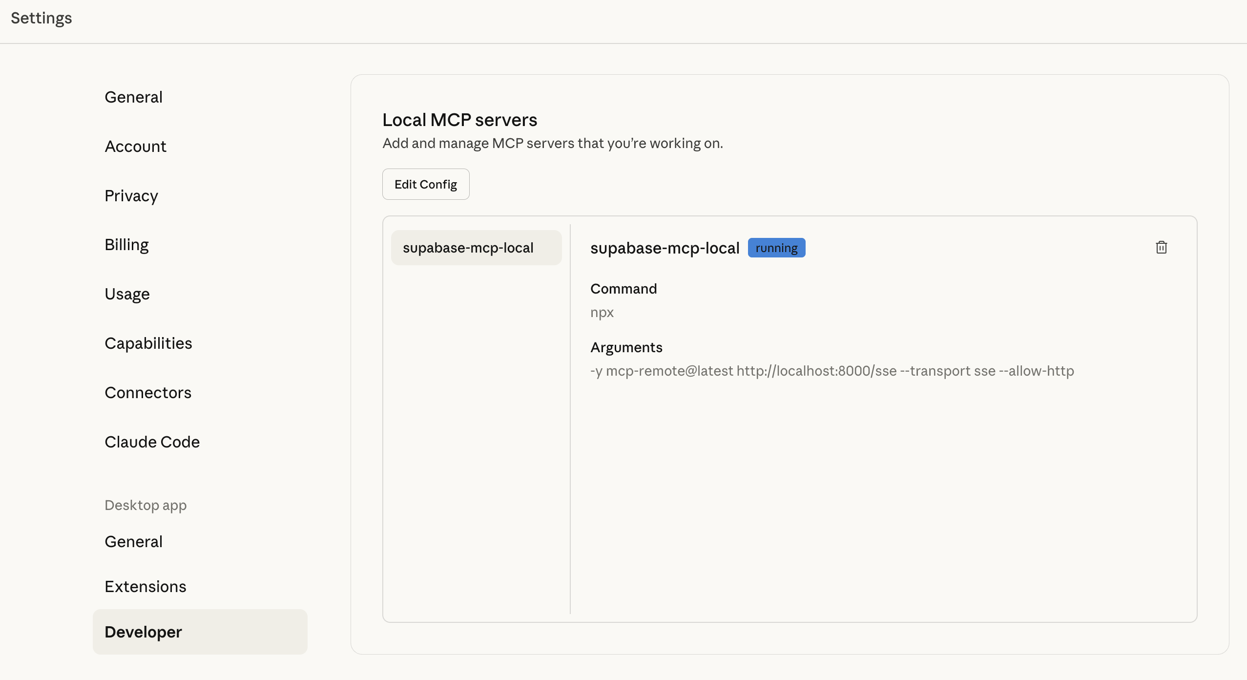Open the Billing settings section
Image resolution: width=1247 pixels, height=680 pixels.
click(x=126, y=244)
